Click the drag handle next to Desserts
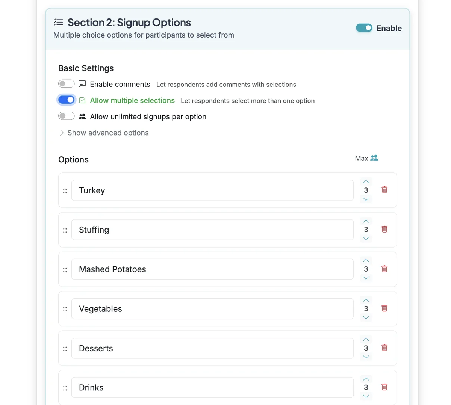 tap(65, 349)
